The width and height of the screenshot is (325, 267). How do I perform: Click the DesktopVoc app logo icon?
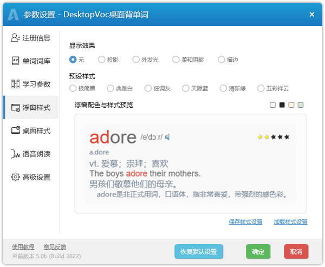click(13, 15)
